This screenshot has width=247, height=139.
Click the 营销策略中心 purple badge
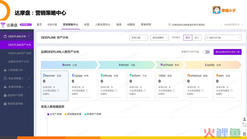[26, 25]
